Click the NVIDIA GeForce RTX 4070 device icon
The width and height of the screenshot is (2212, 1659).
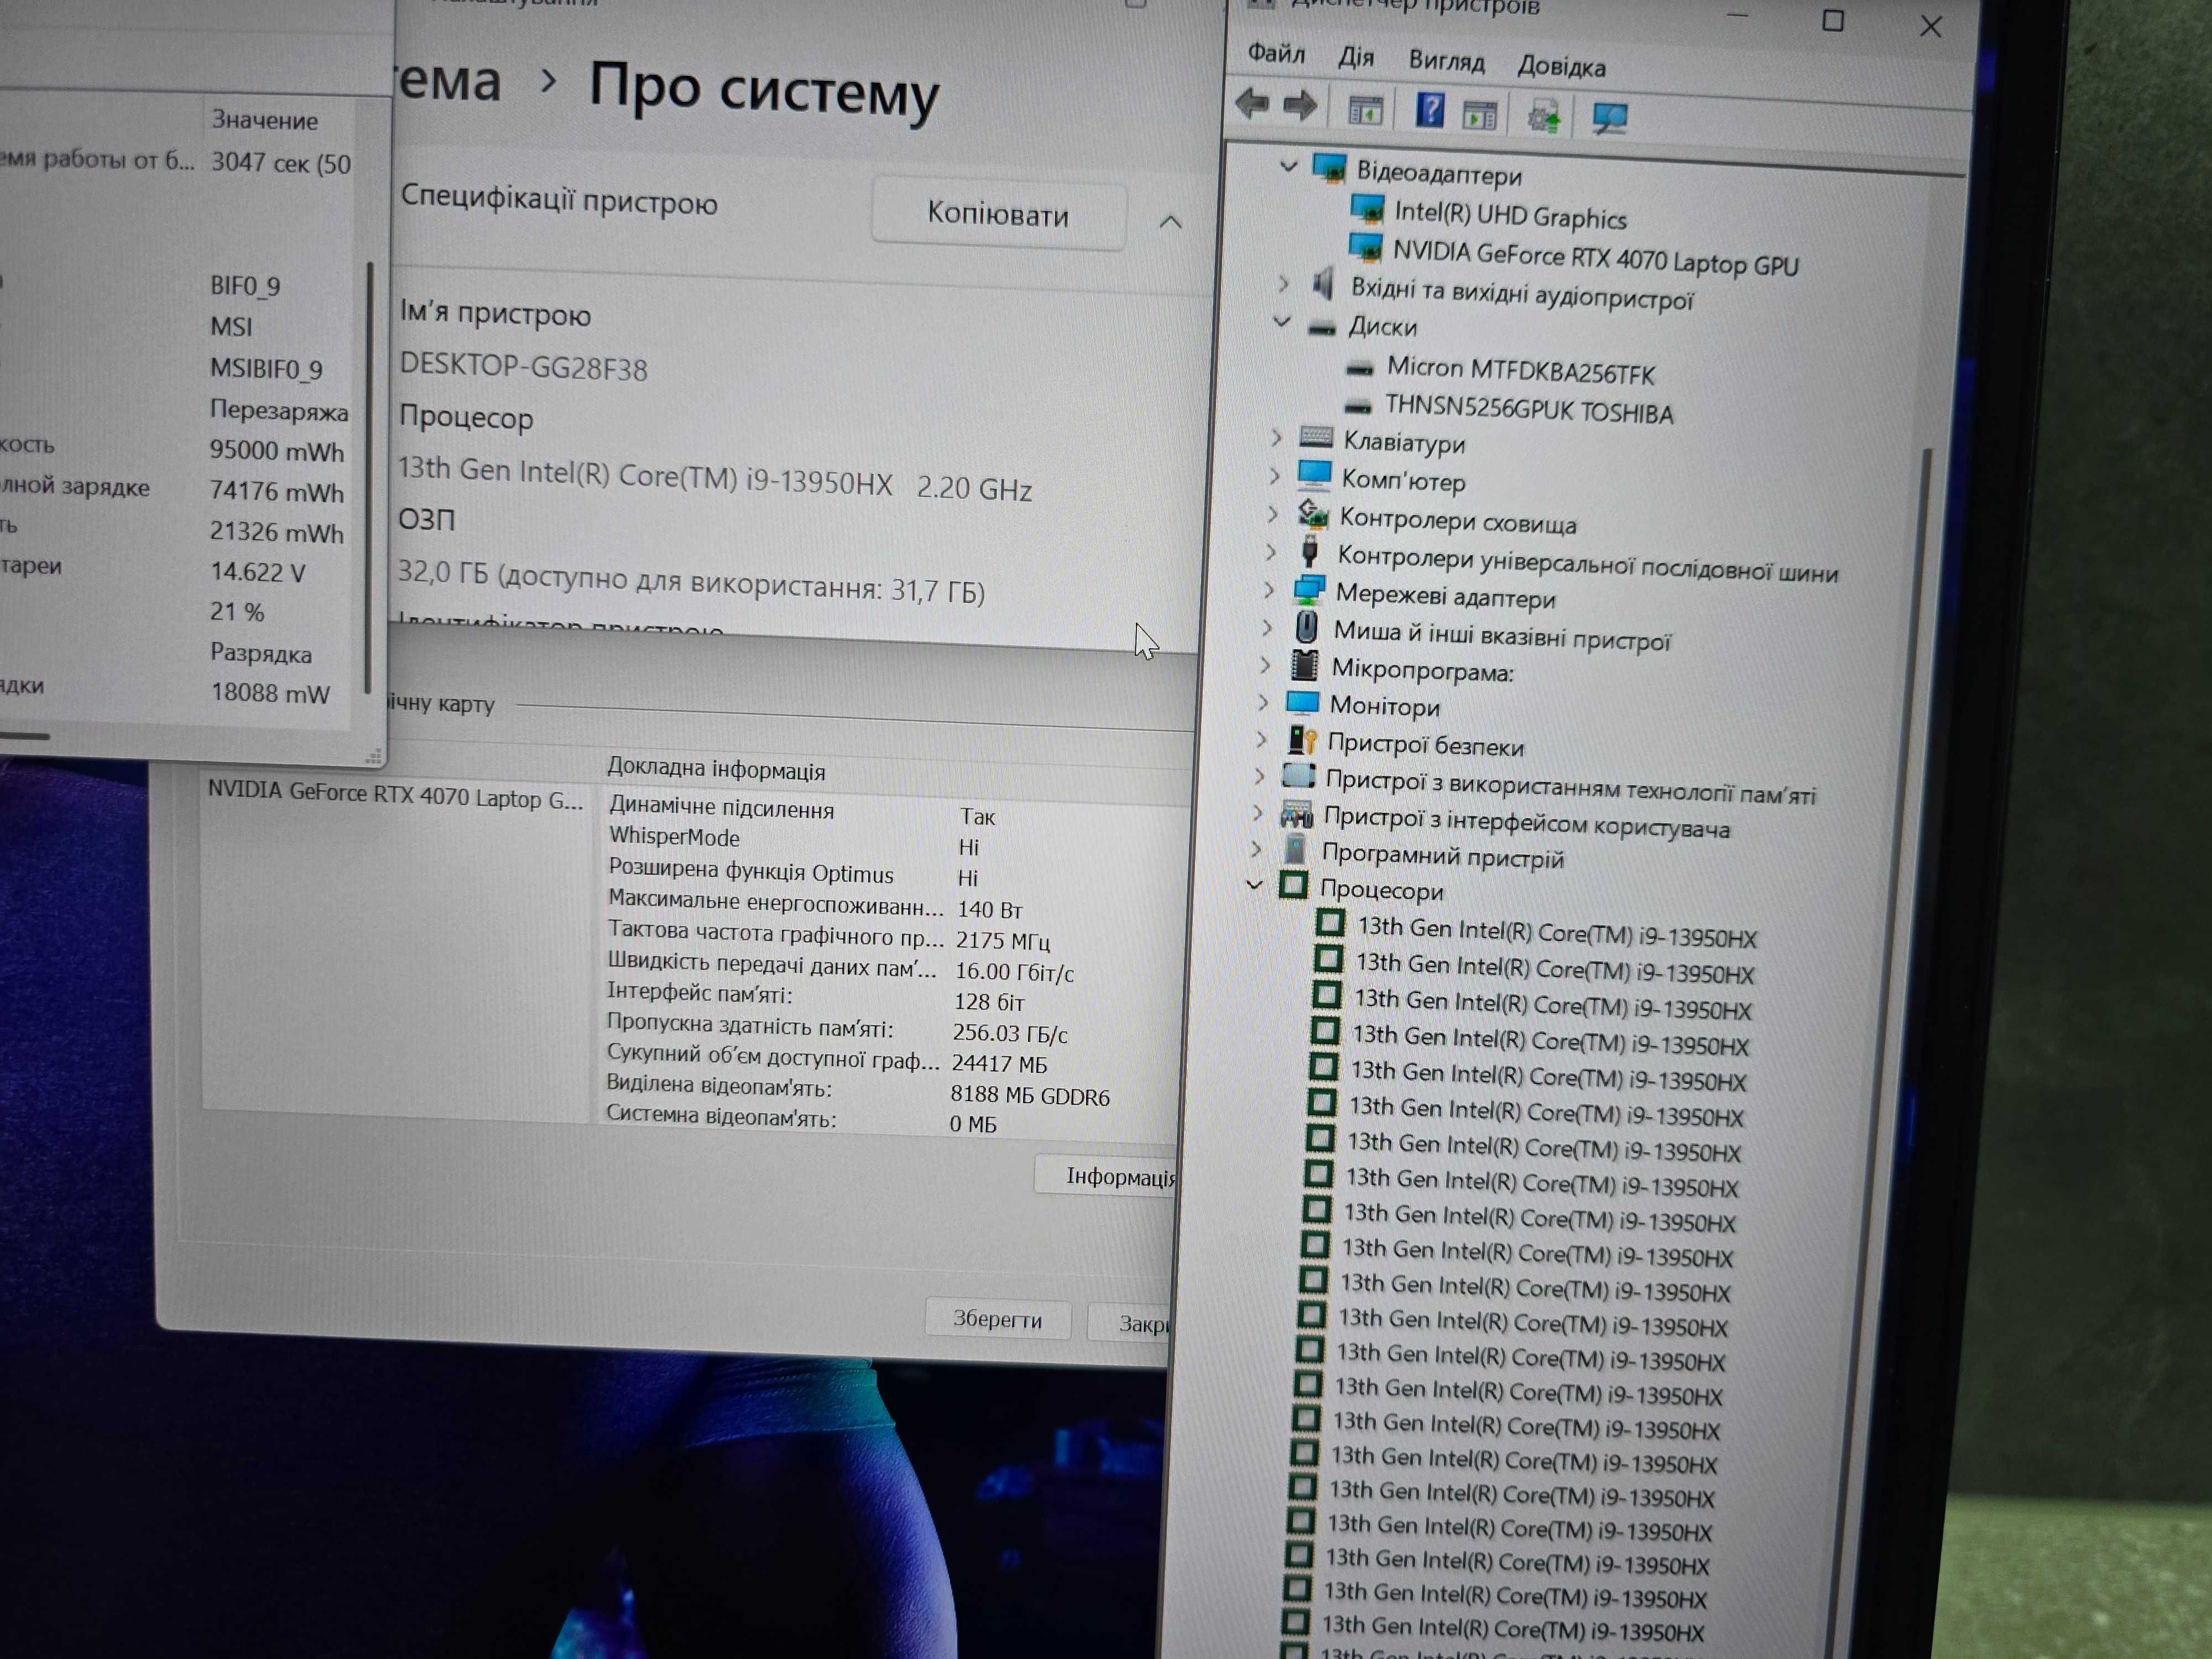tap(1365, 247)
